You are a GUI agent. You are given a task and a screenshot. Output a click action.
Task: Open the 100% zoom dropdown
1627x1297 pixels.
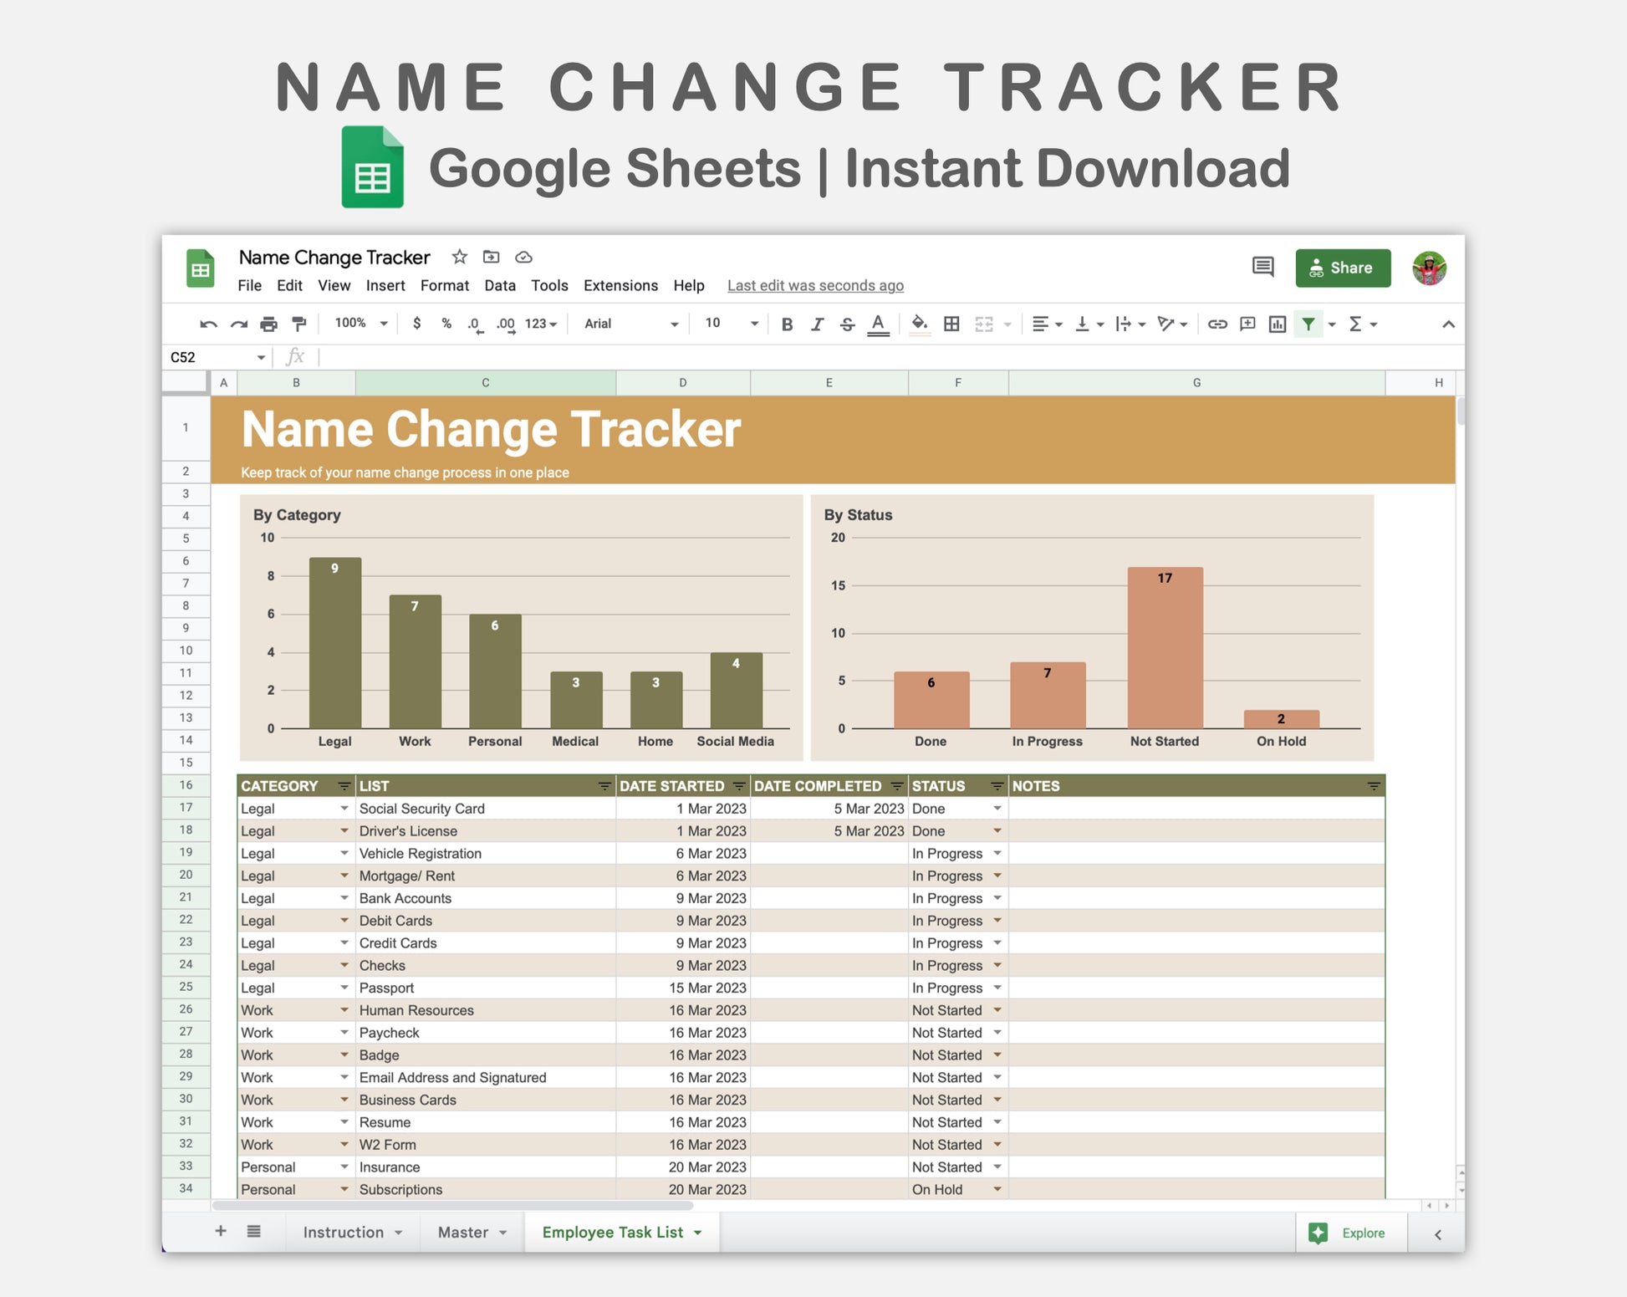click(x=361, y=324)
